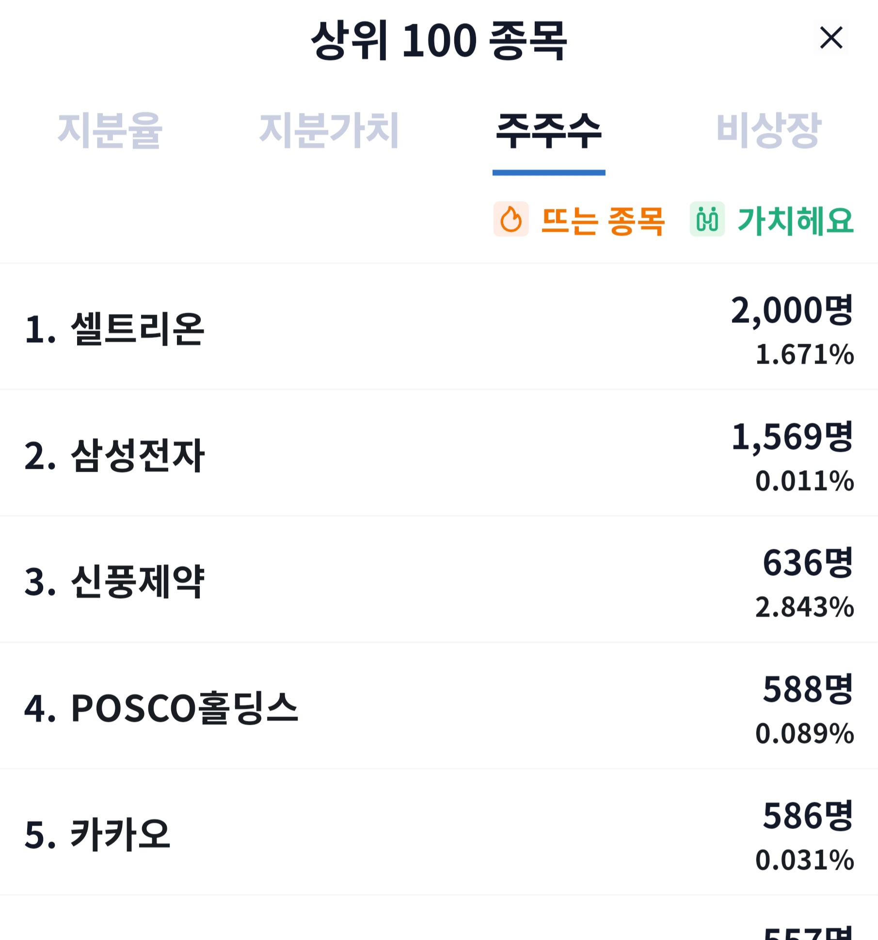Tap the orange flame icon
878x940 pixels.
pos(511,219)
